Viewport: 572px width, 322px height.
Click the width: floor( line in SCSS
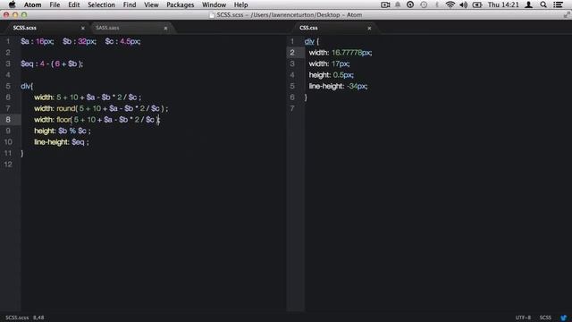click(x=97, y=120)
